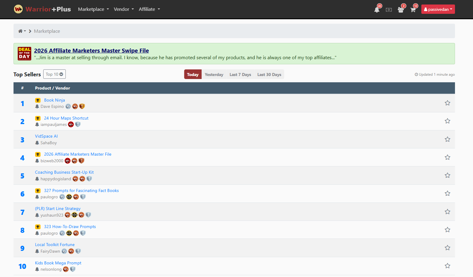Open the users group icon in navbar

pos(401,10)
